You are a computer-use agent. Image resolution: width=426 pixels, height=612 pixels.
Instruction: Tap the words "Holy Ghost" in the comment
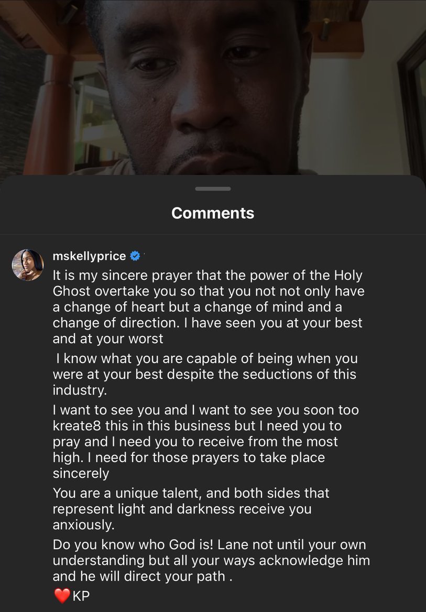pyautogui.click(x=84, y=291)
